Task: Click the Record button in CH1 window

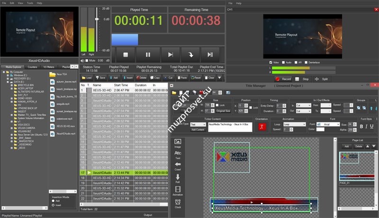Action: point(283,79)
